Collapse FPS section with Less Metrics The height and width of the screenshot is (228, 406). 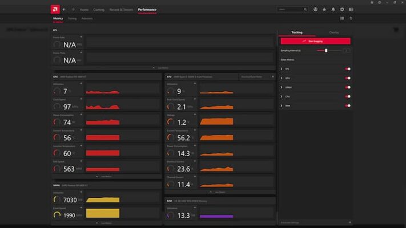[x=160, y=68]
